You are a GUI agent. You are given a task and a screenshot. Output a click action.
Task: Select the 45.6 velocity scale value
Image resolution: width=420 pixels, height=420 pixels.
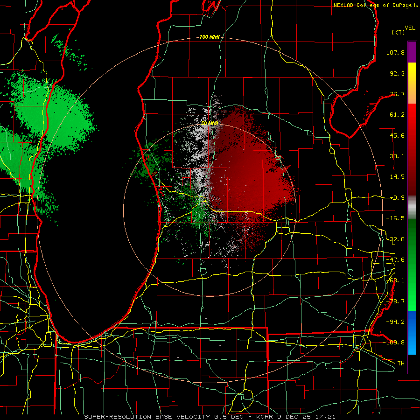[397, 135]
